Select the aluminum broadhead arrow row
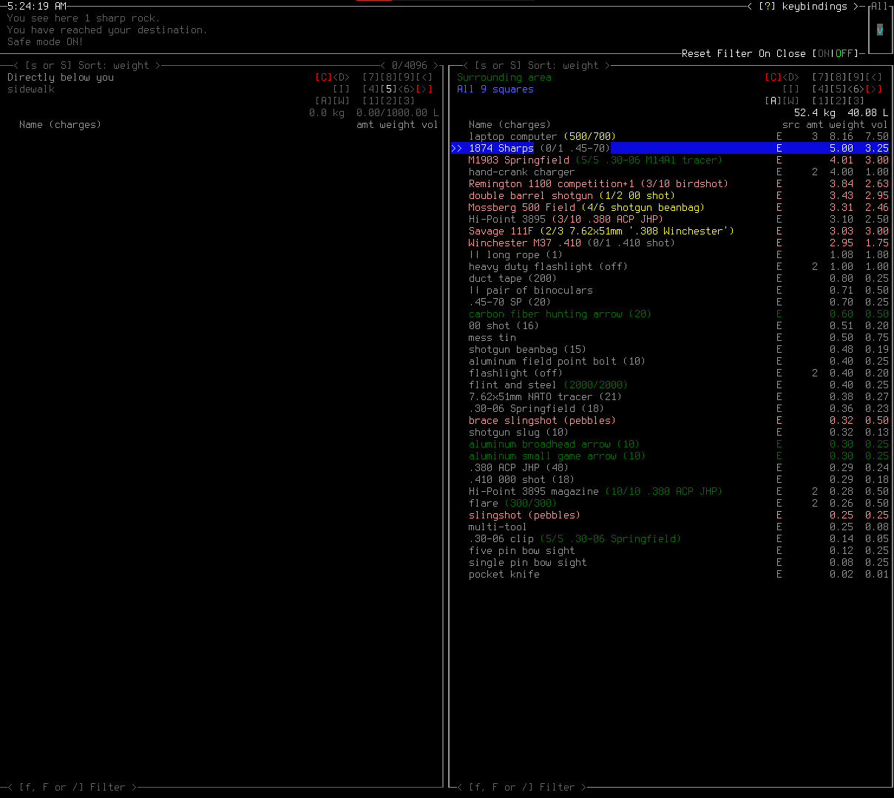 tap(670, 444)
